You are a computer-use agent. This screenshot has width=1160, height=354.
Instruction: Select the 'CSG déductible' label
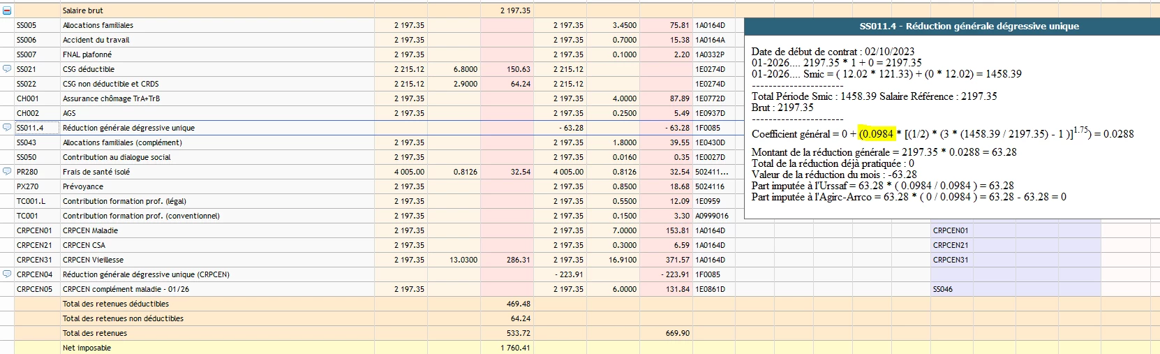point(88,69)
